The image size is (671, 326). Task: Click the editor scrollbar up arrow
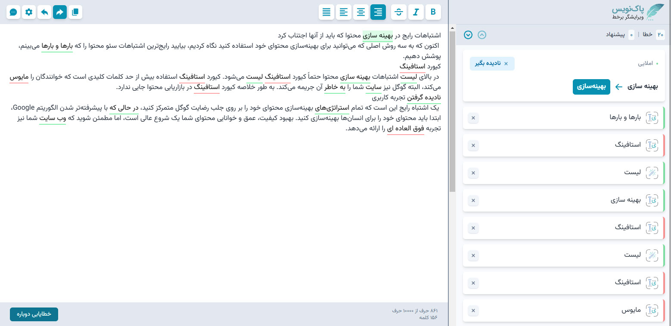[452, 28]
